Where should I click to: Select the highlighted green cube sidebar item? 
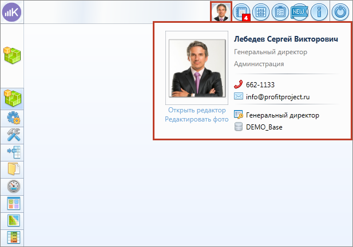(x=12, y=99)
